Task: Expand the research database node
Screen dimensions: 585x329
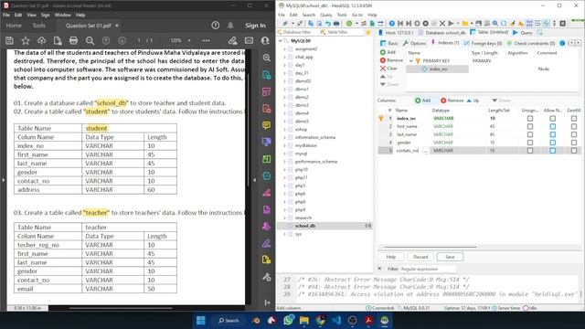Action: 284,218
